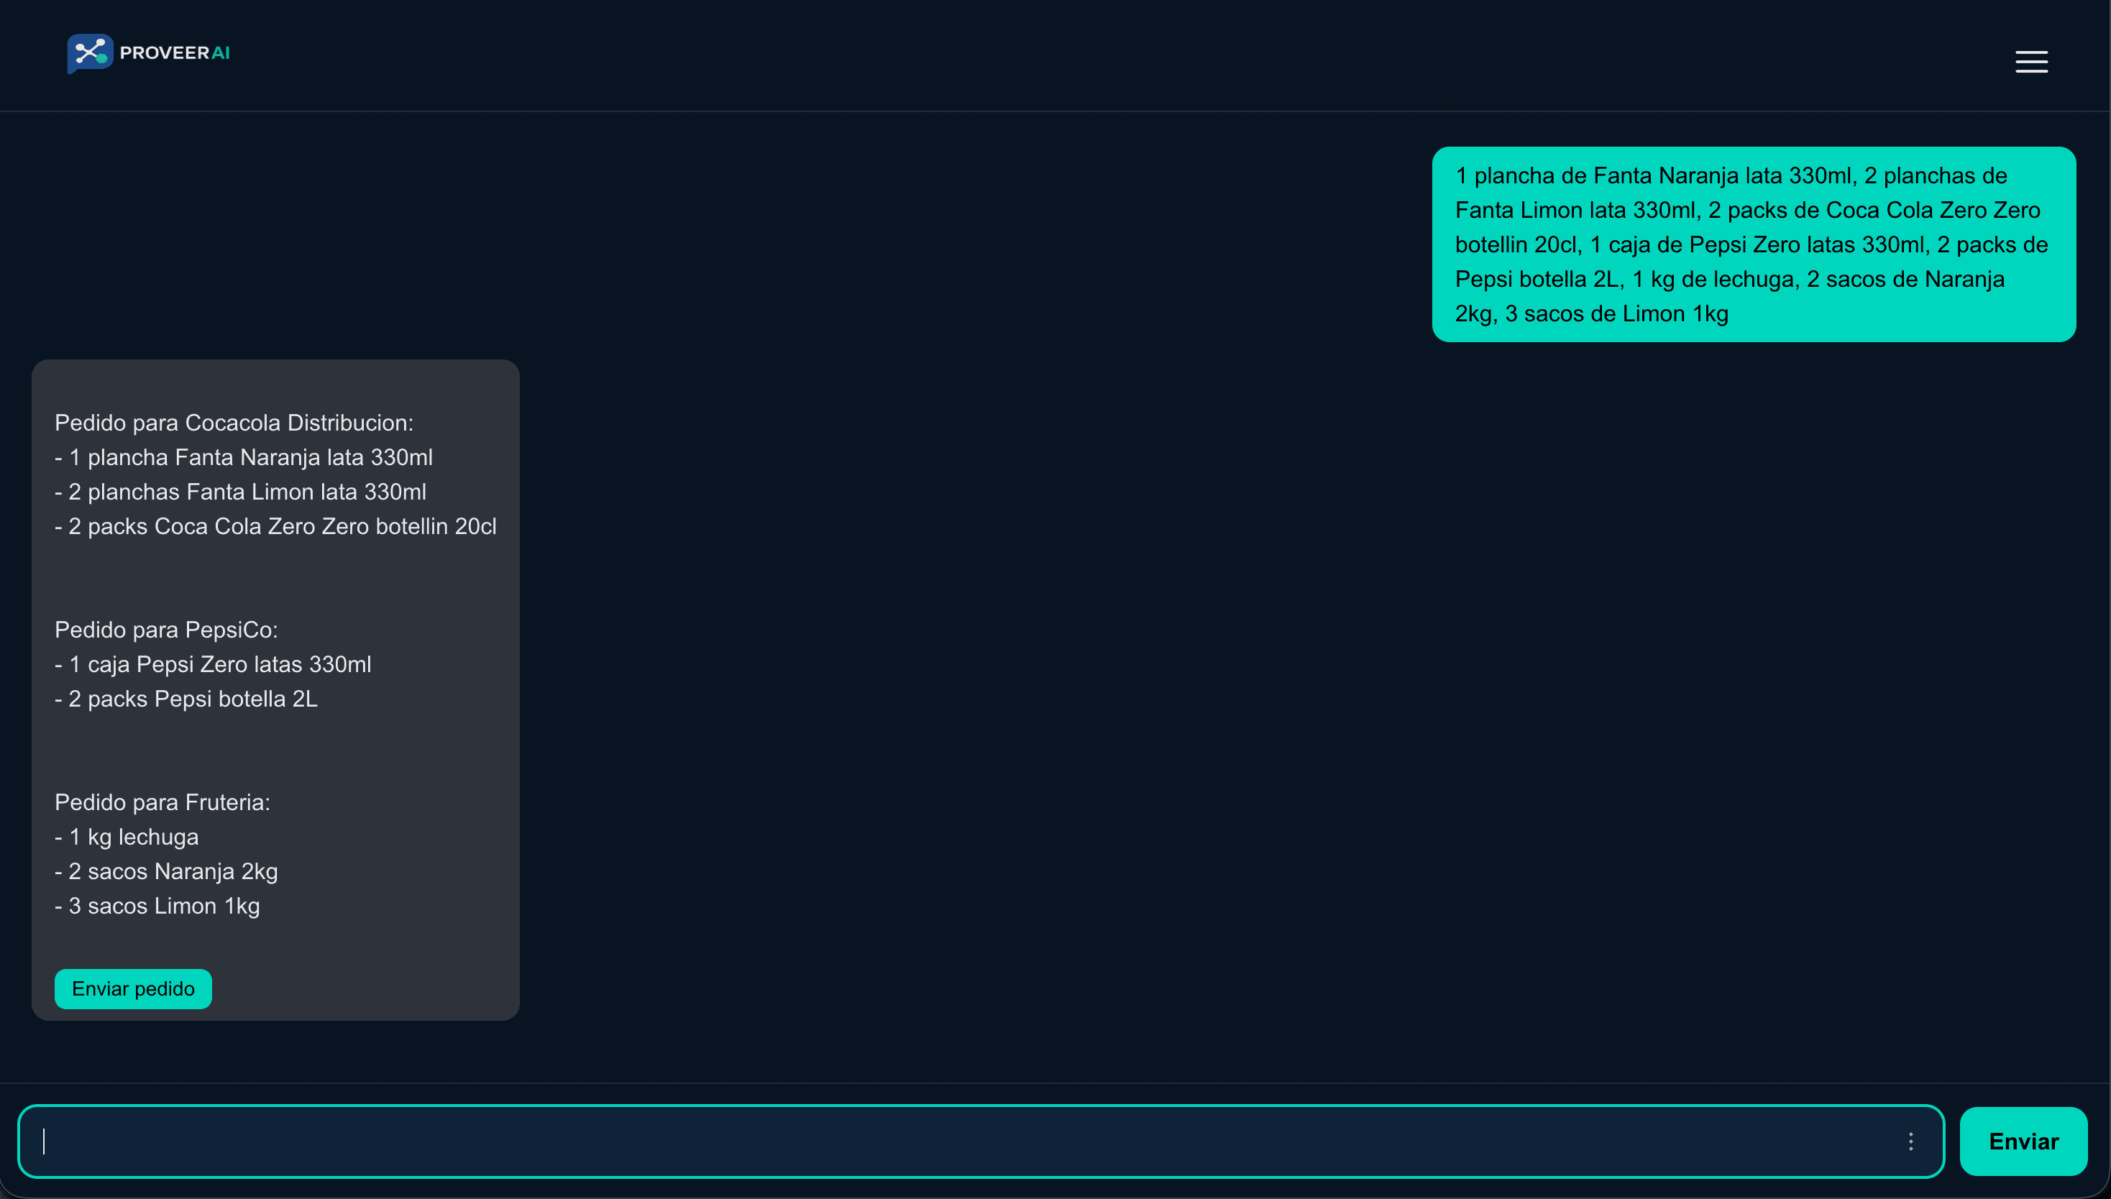Focus the chat message input field
The height and width of the screenshot is (1199, 2111).
pos(981,1141)
